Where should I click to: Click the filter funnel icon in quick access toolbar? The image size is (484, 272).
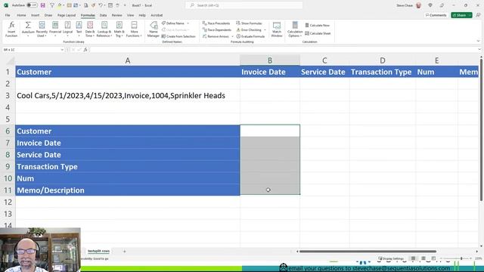[52, 5]
